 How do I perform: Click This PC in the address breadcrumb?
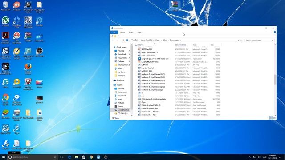pos(134,40)
